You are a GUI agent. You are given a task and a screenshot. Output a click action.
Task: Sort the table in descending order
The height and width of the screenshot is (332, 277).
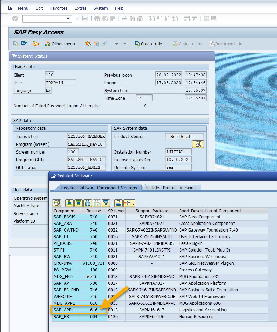(x=79, y=203)
